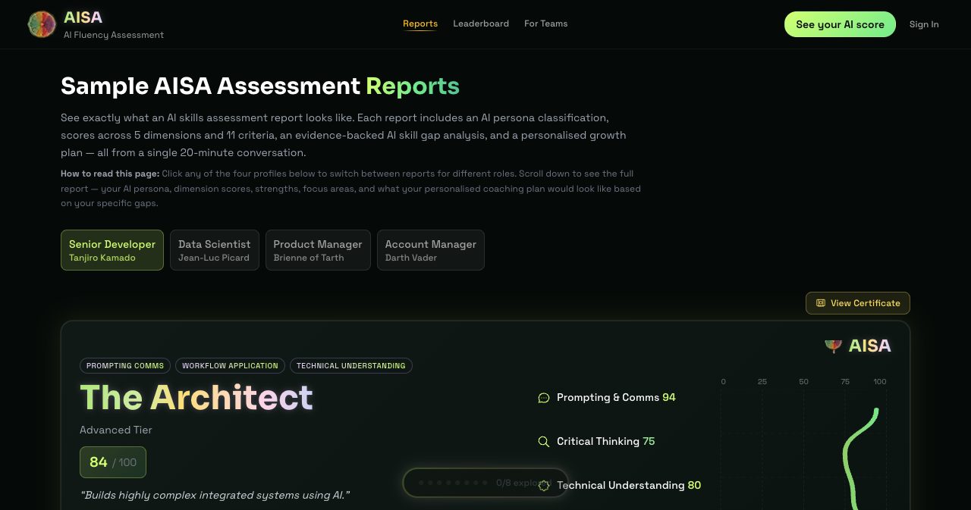Click the AISA brain logo icon
Screen dimensions: 971x510
[42, 24]
